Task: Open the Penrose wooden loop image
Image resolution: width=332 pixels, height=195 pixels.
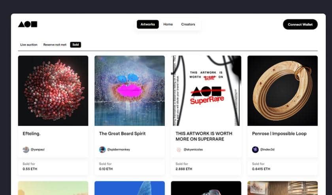Action: [x=283, y=91]
